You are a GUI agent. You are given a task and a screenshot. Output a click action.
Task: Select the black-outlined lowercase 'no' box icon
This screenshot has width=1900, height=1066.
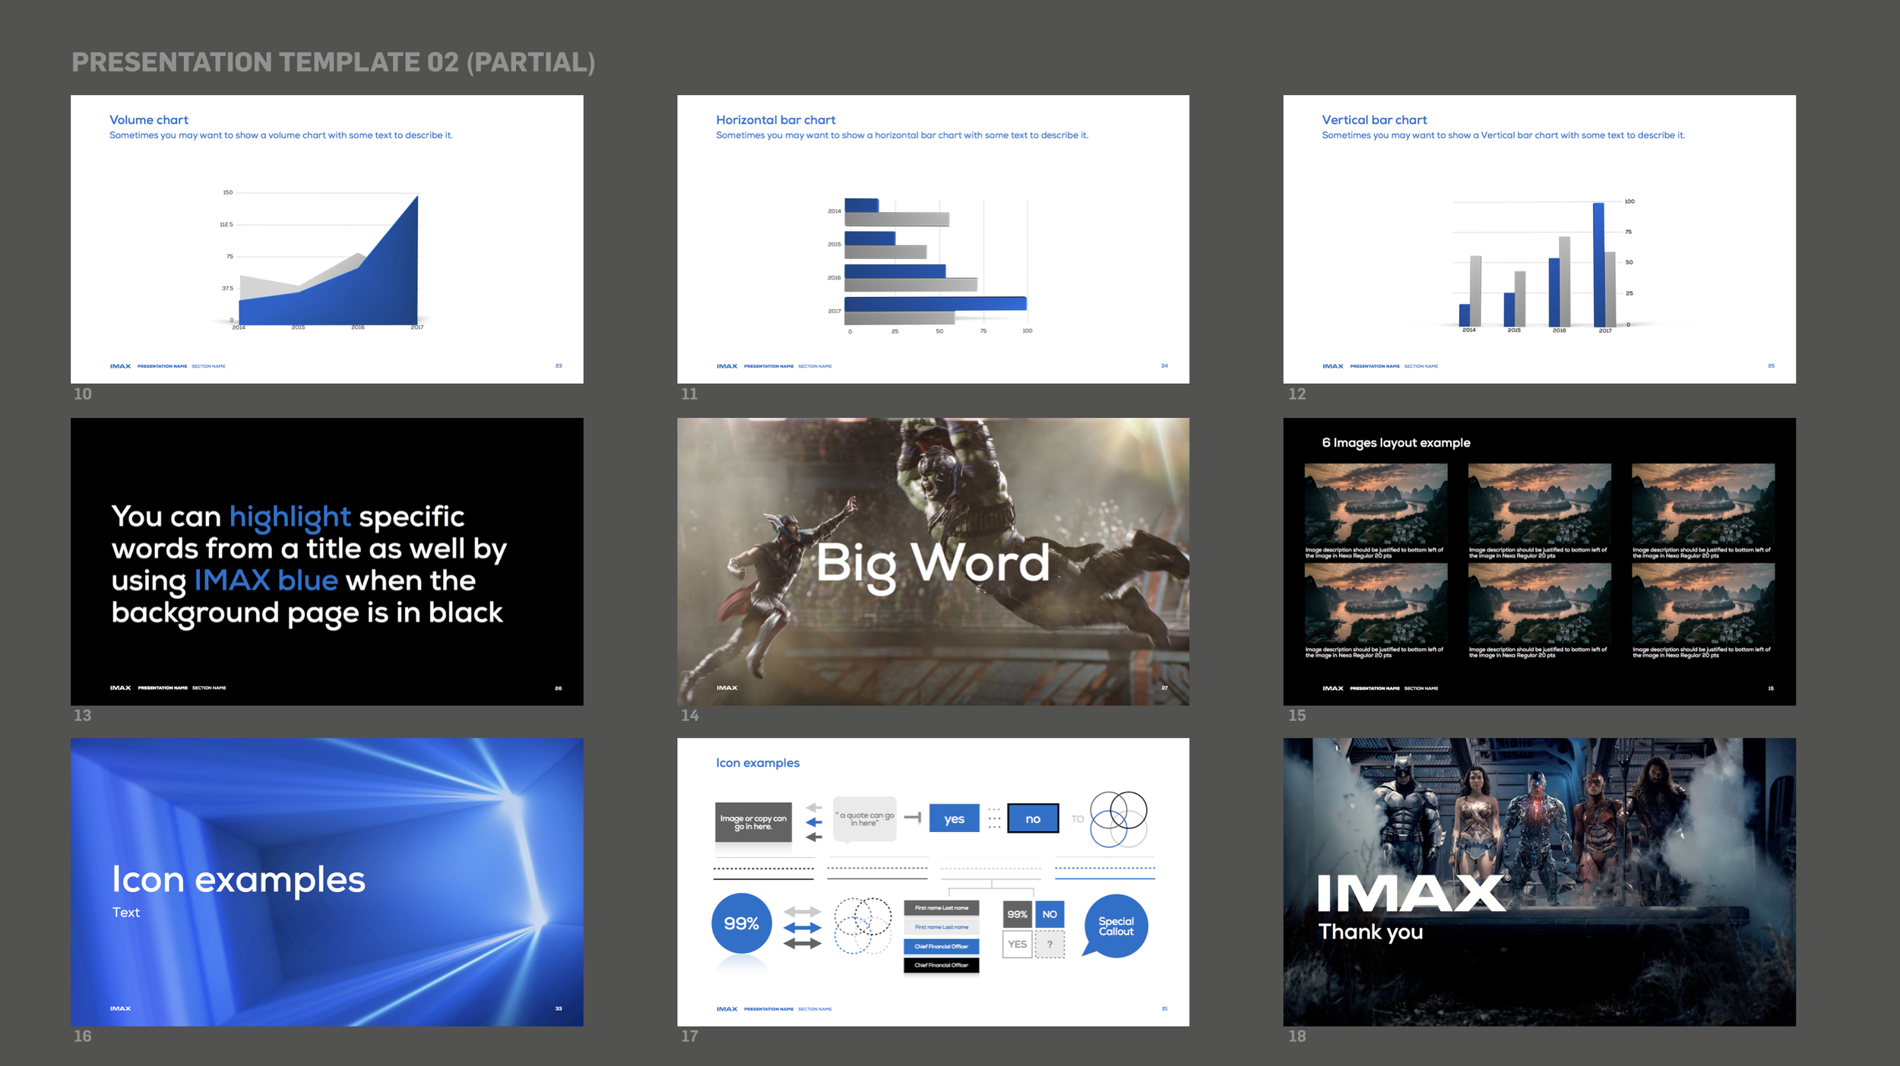point(1033,818)
